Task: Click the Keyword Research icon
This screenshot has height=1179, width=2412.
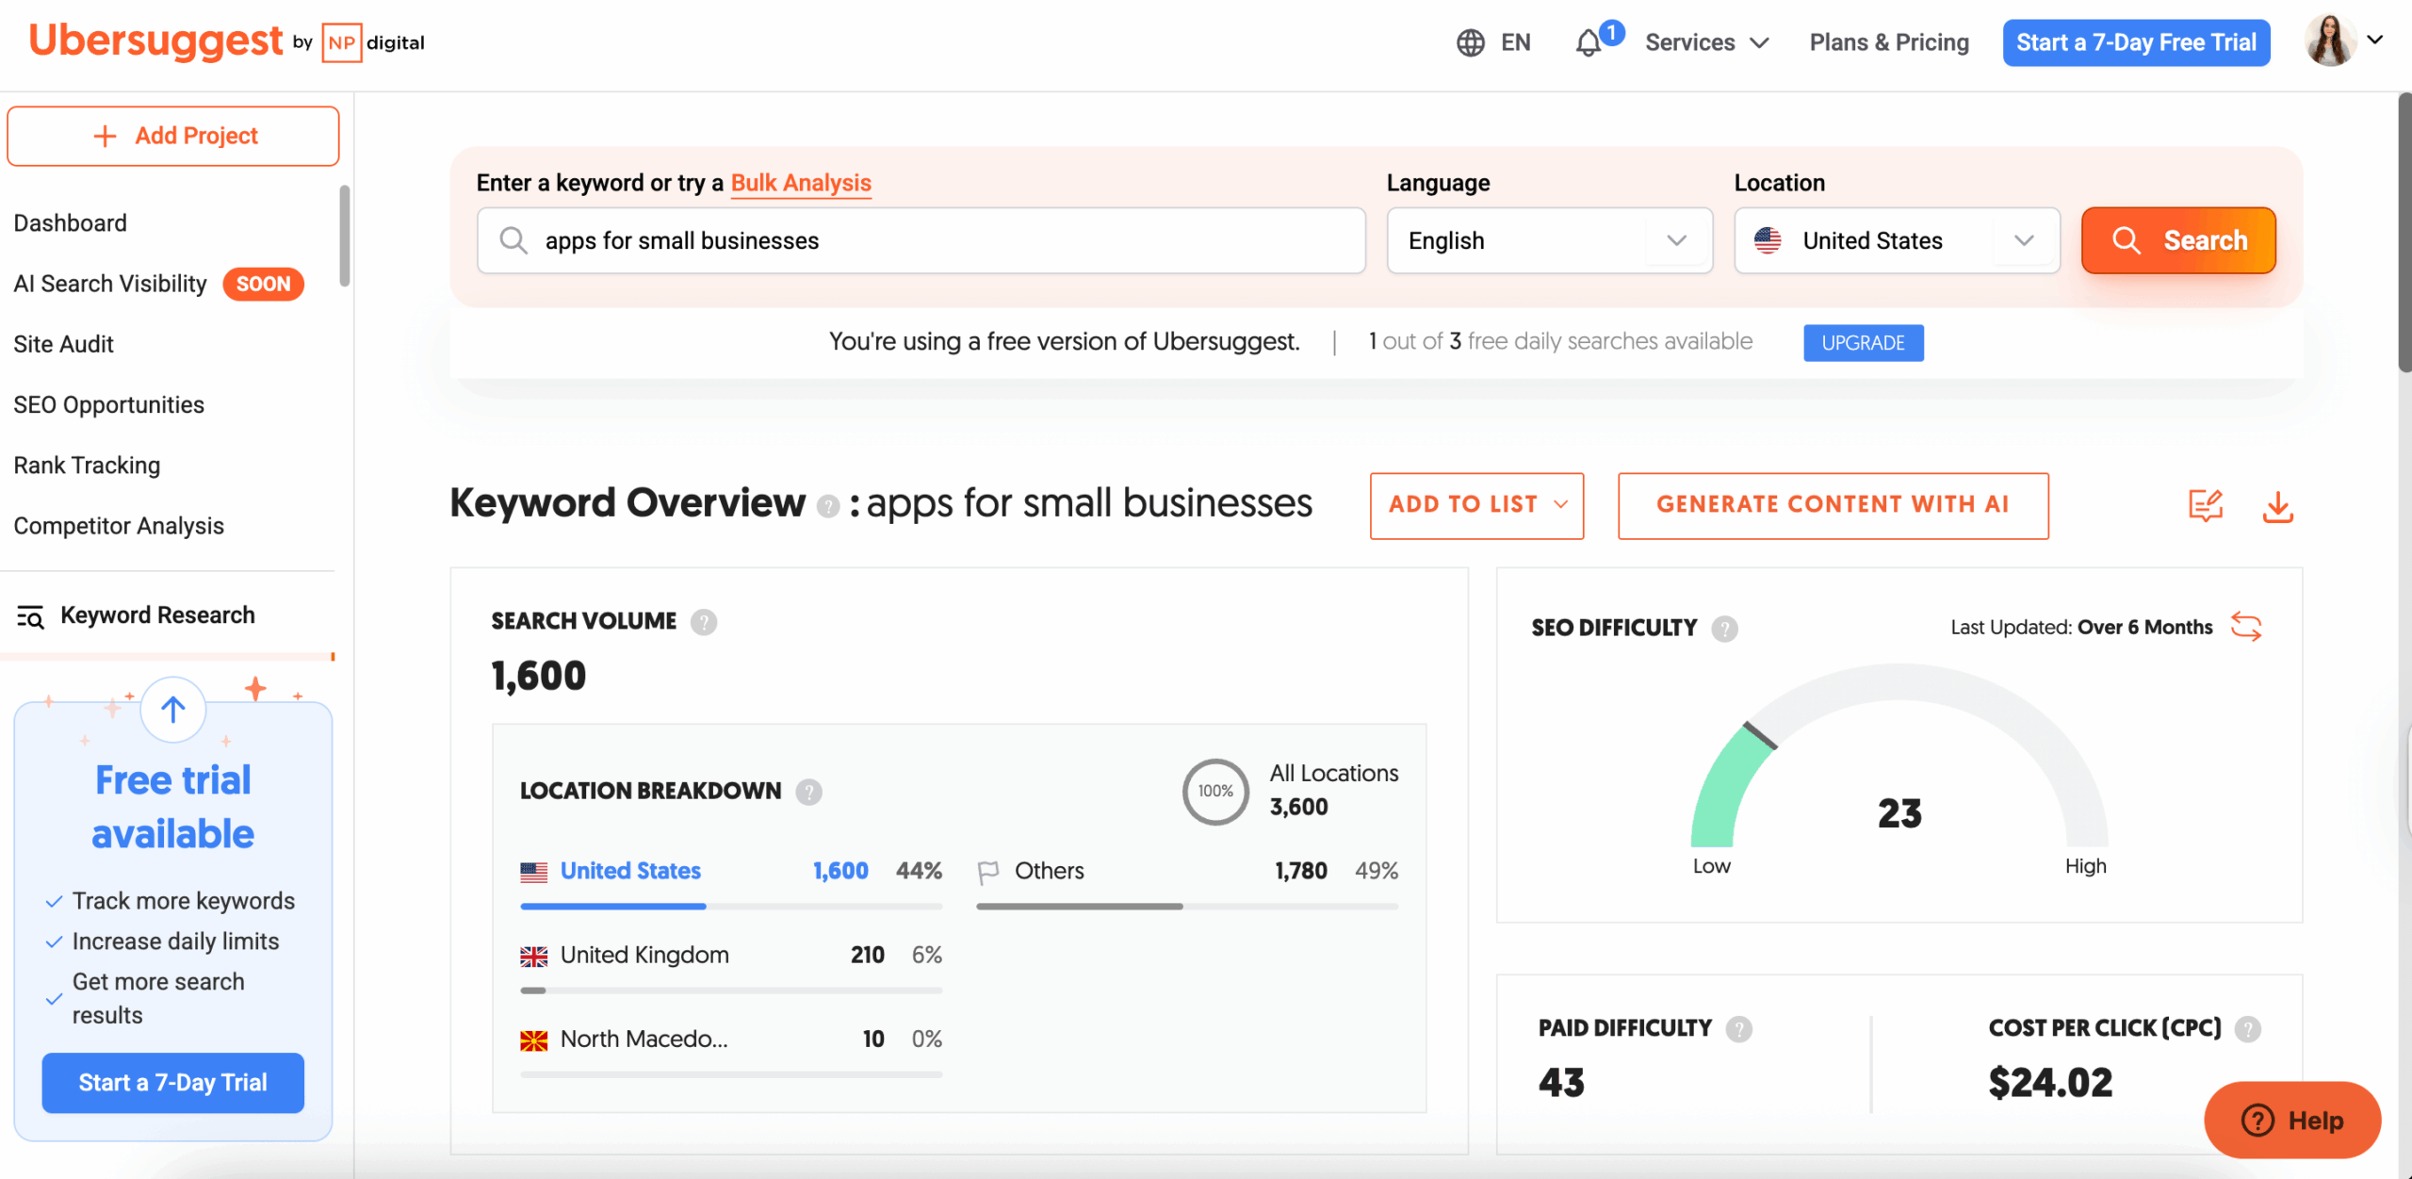Action: click(30, 616)
